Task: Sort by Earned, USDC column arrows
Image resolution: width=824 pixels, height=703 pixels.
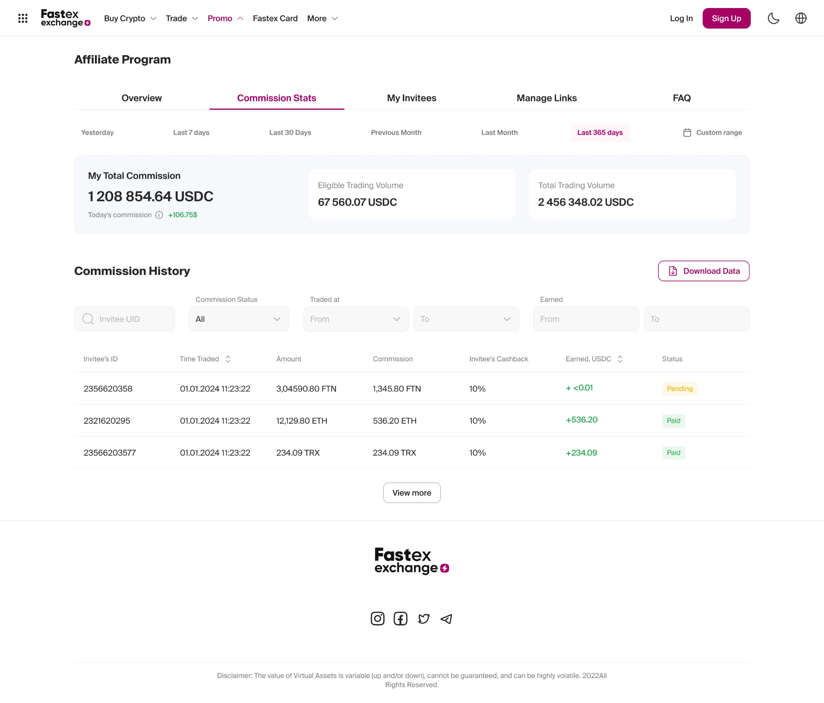Action: pyautogui.click(x=620, y=359)
